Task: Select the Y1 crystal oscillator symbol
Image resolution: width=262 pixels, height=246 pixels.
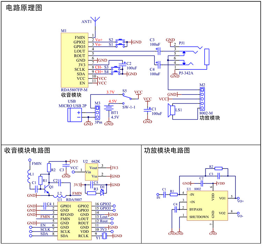Action: click(x=108, y=236)
